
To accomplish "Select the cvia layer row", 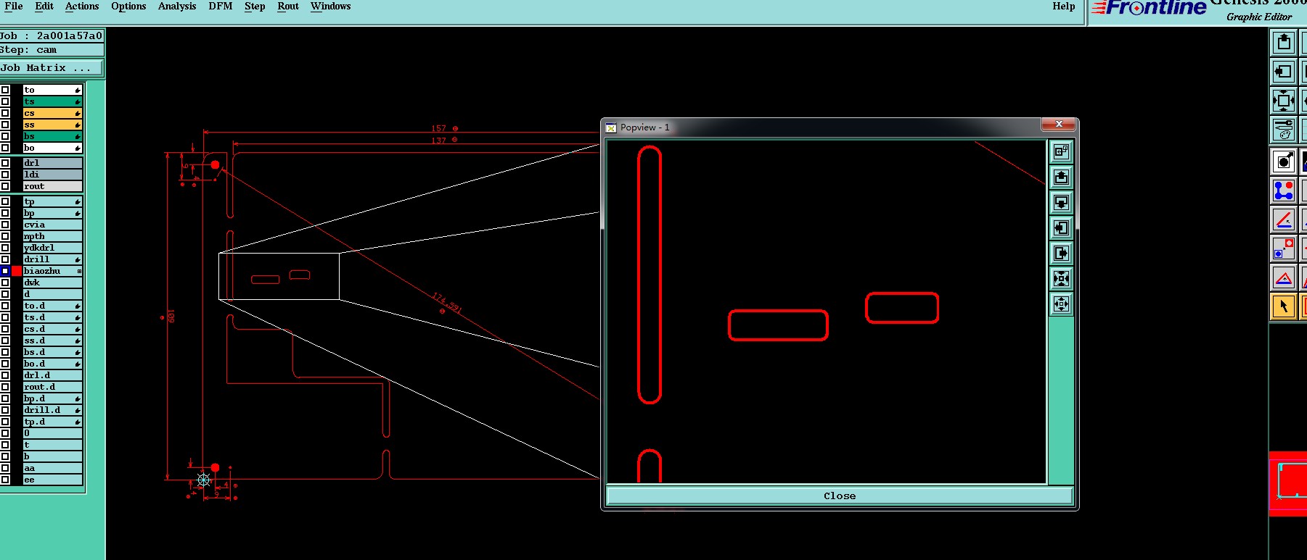I will [x=52, y=225].
